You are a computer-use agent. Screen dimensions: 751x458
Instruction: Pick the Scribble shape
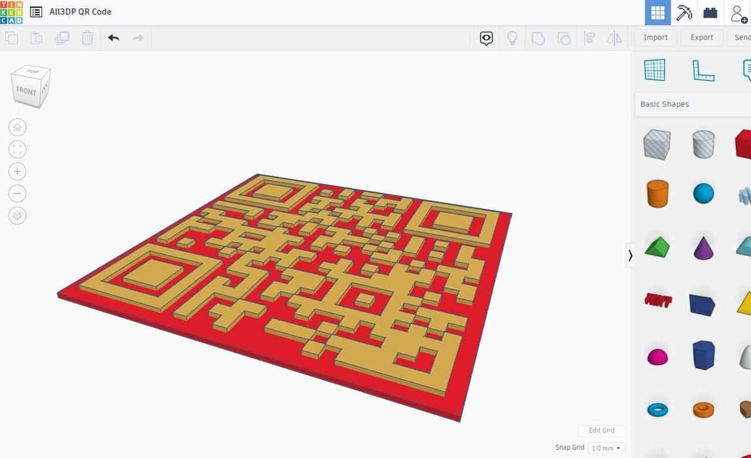tap(745, 196)
